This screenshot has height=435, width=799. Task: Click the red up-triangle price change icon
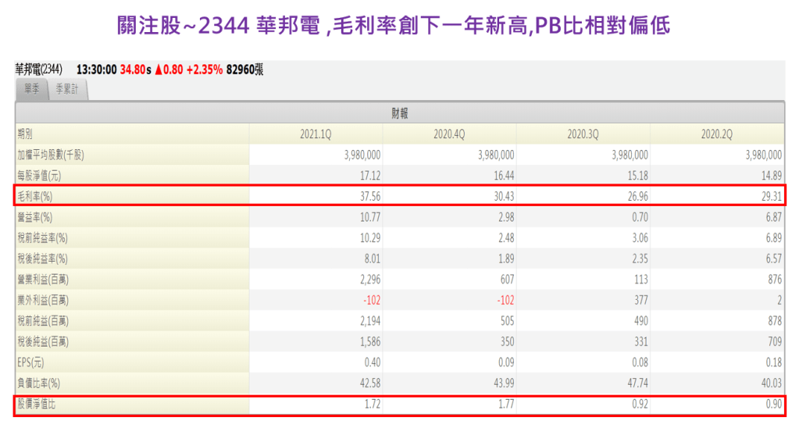[x=159, y=70]
